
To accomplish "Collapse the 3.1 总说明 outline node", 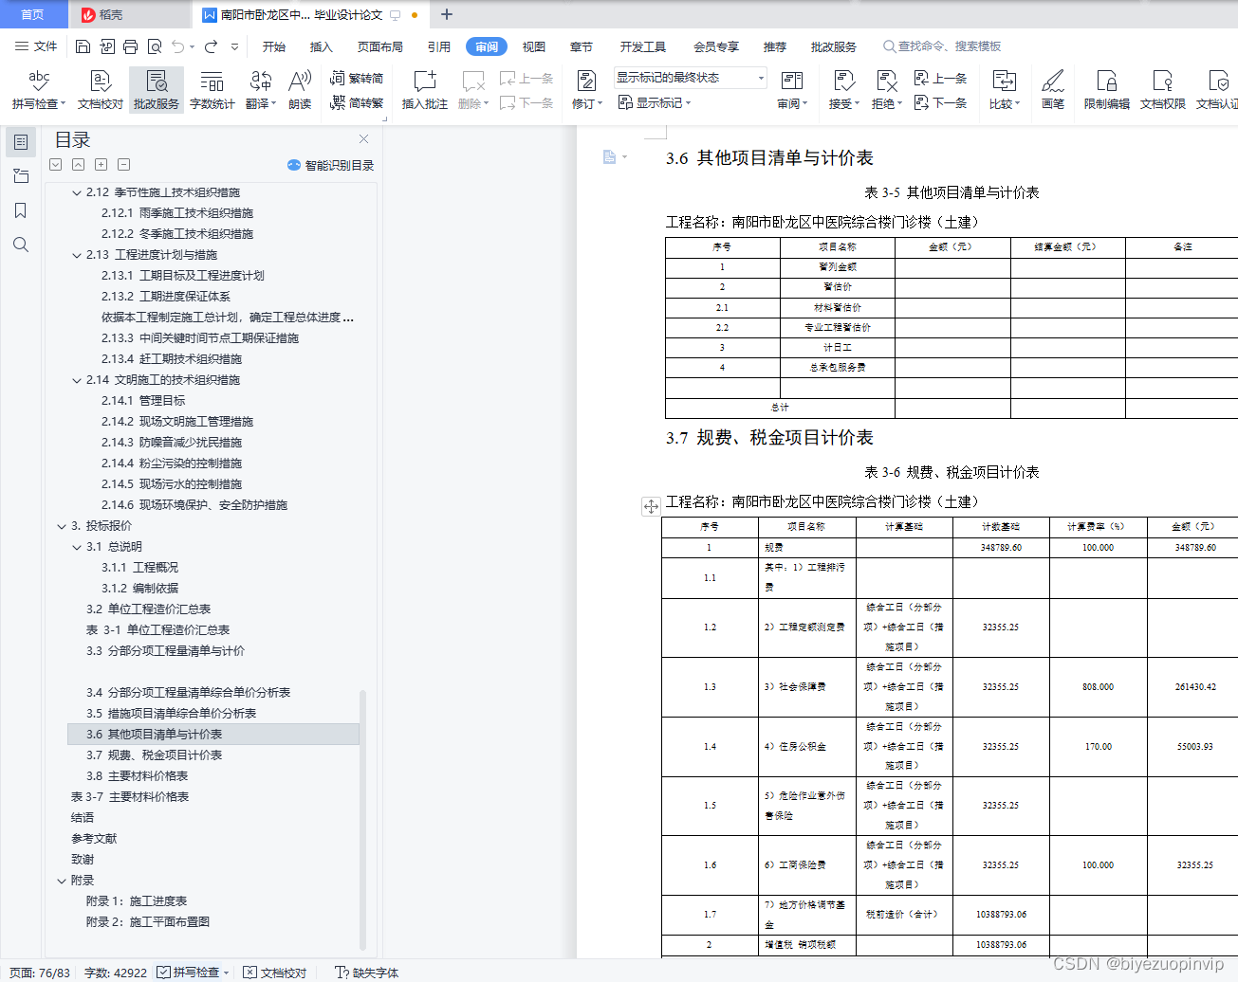I will click(x=77, y=547).
